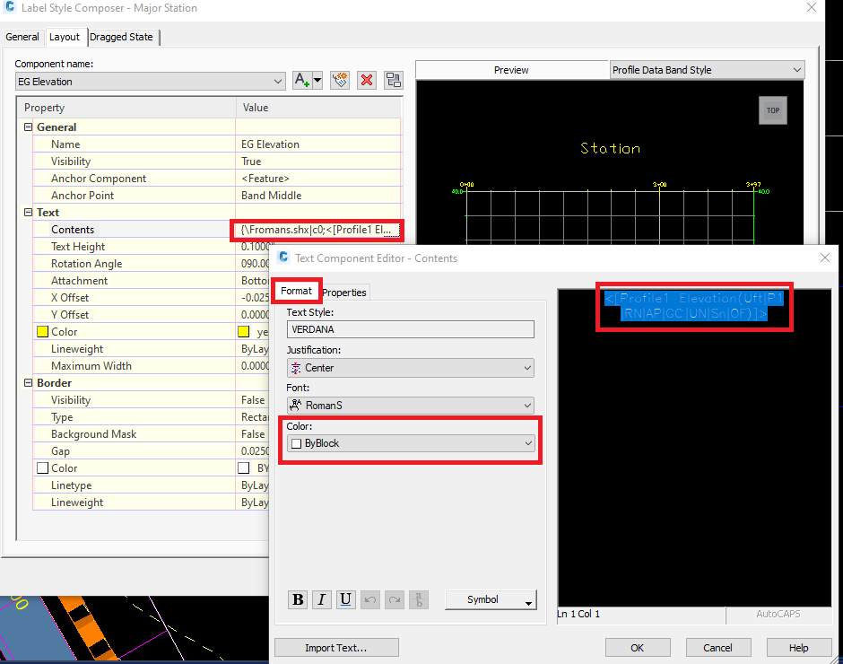Click Help in Text Component Editor

799,647
